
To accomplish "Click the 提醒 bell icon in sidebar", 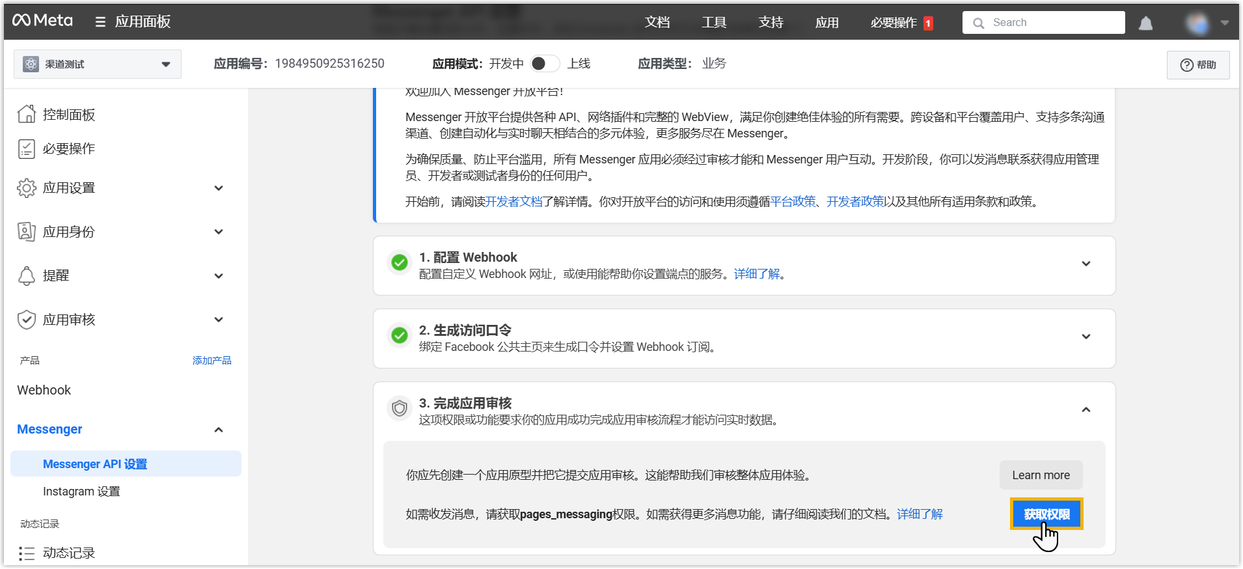I will (27, 276).
